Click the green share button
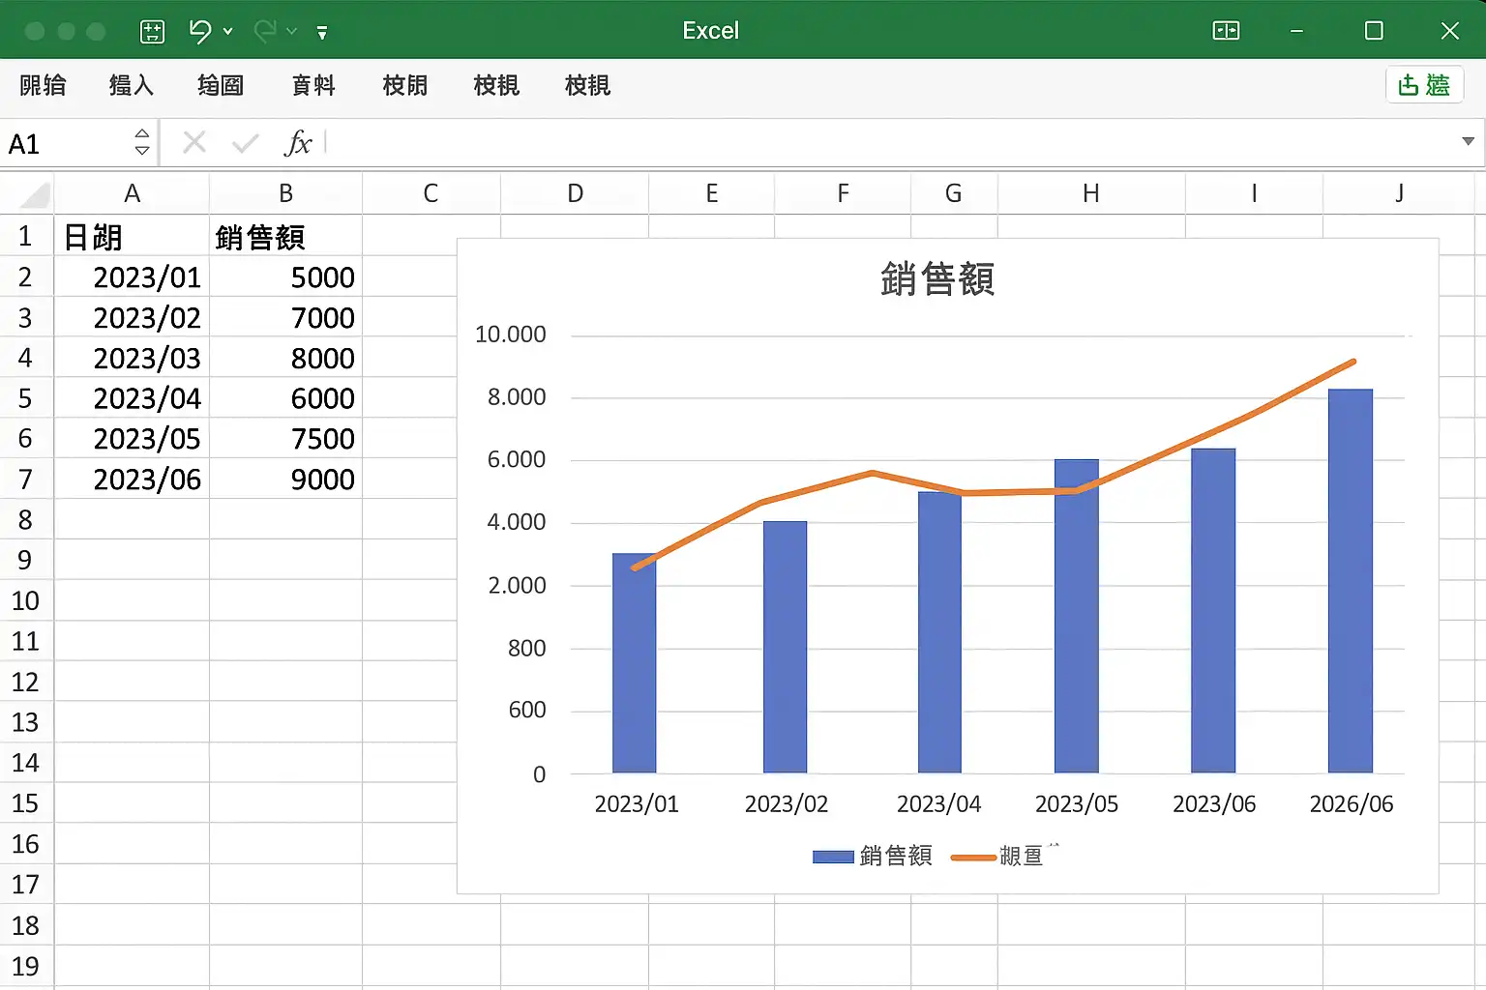Viewport: 1486px width, 990px height. point(1424,85)
